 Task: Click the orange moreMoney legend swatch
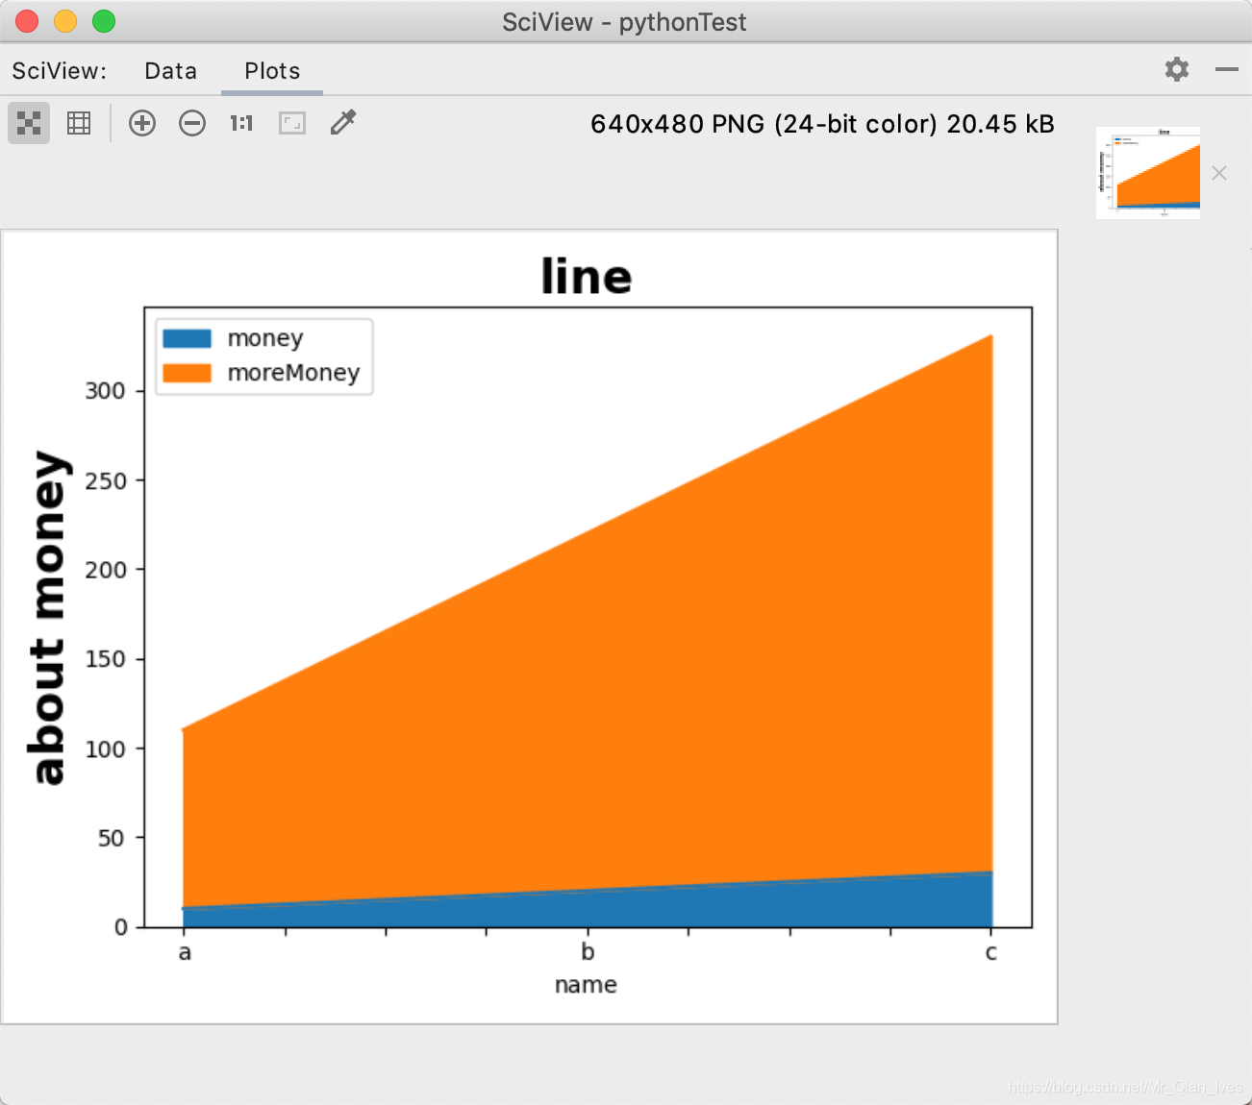tap(187, 373)
